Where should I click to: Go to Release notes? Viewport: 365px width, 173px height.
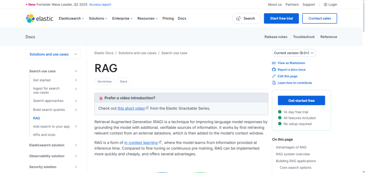coord(276,37)
